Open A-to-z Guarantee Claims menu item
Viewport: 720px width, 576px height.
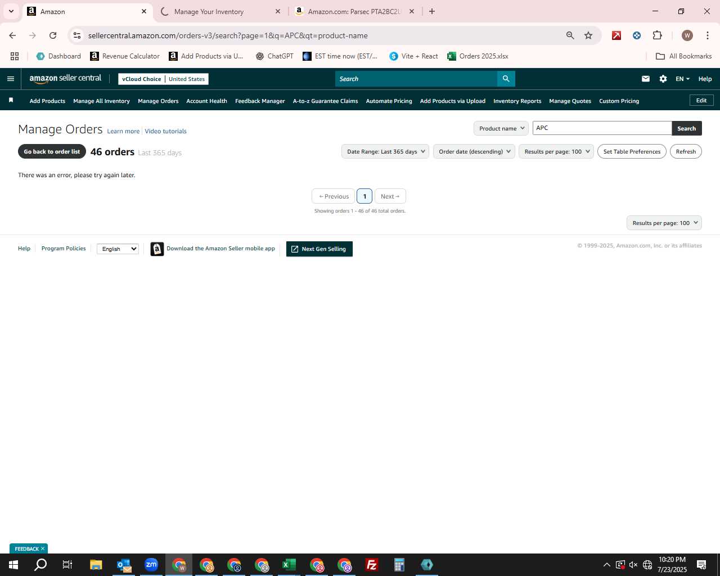(x=325, y=101)
